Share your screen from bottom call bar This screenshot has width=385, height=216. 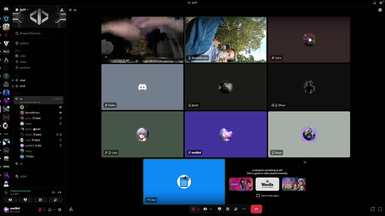point(220,209)
